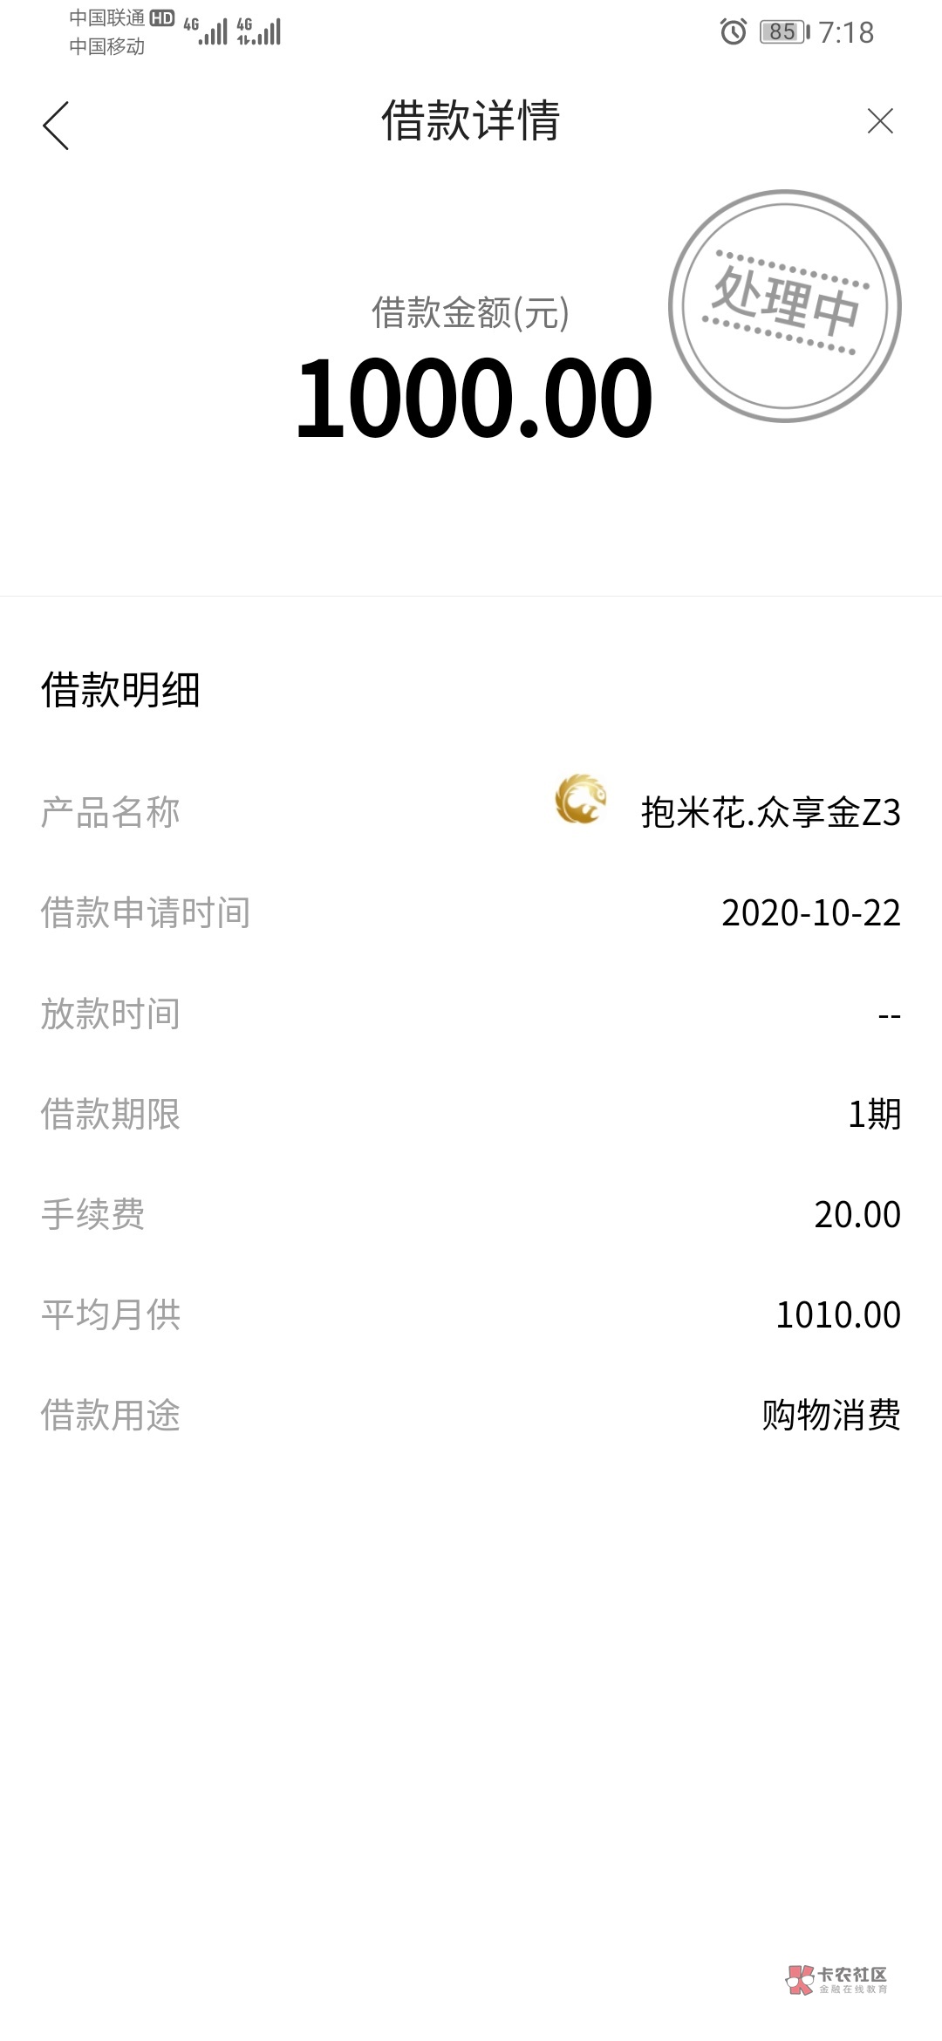Viewport: 942px width, 2041px height.
Task: Tap the application date 2020-10-22
Action: click(810, 913)
